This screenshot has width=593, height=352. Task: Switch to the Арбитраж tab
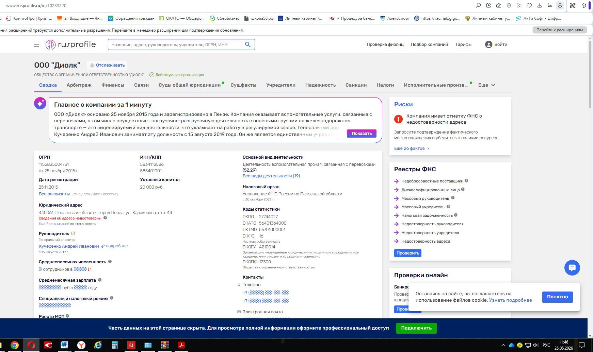tap(79, 85)
